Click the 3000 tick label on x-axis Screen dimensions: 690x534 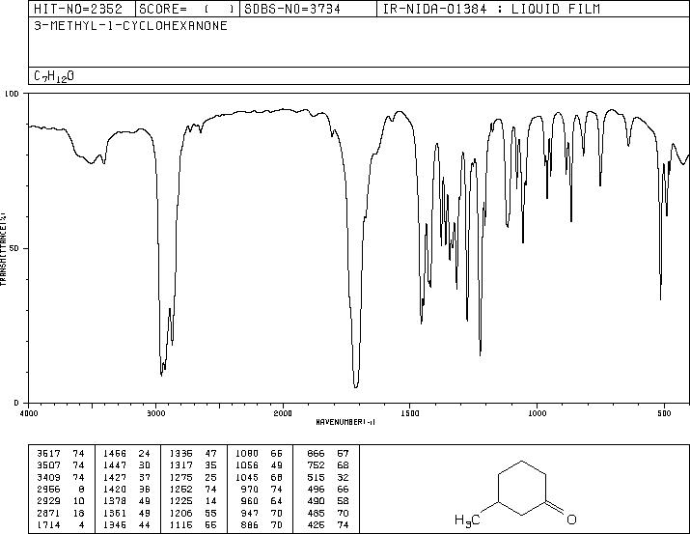(x=155, y=413)
